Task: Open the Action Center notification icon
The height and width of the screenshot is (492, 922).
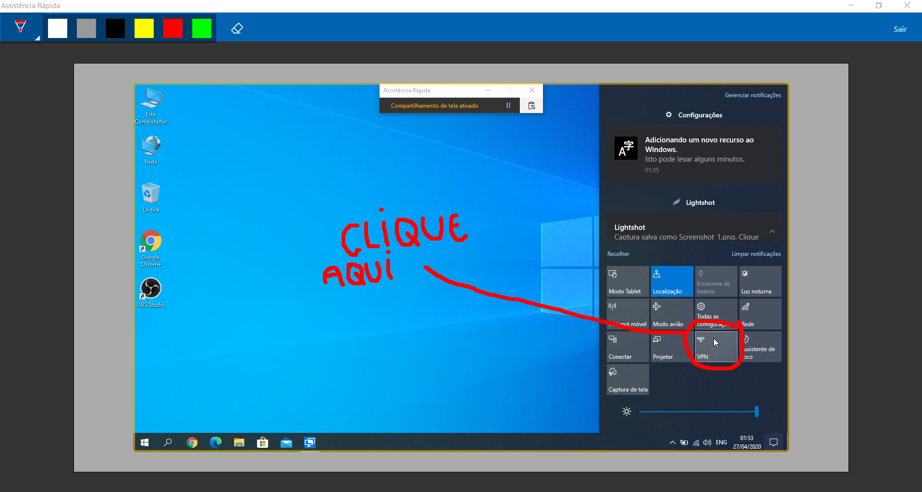Action: [774, 442]
